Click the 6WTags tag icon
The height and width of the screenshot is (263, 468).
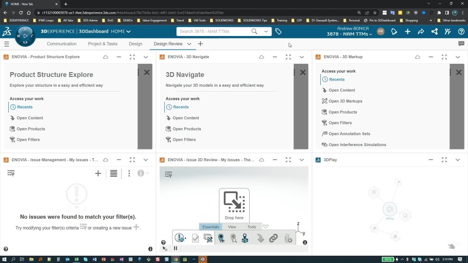[278, 31]
